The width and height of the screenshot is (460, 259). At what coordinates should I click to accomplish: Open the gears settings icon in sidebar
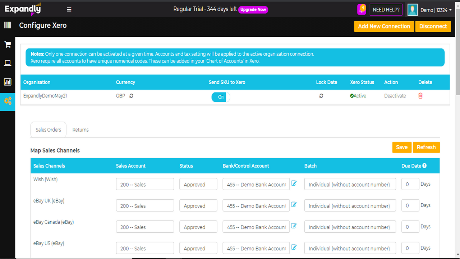point(8,101)
